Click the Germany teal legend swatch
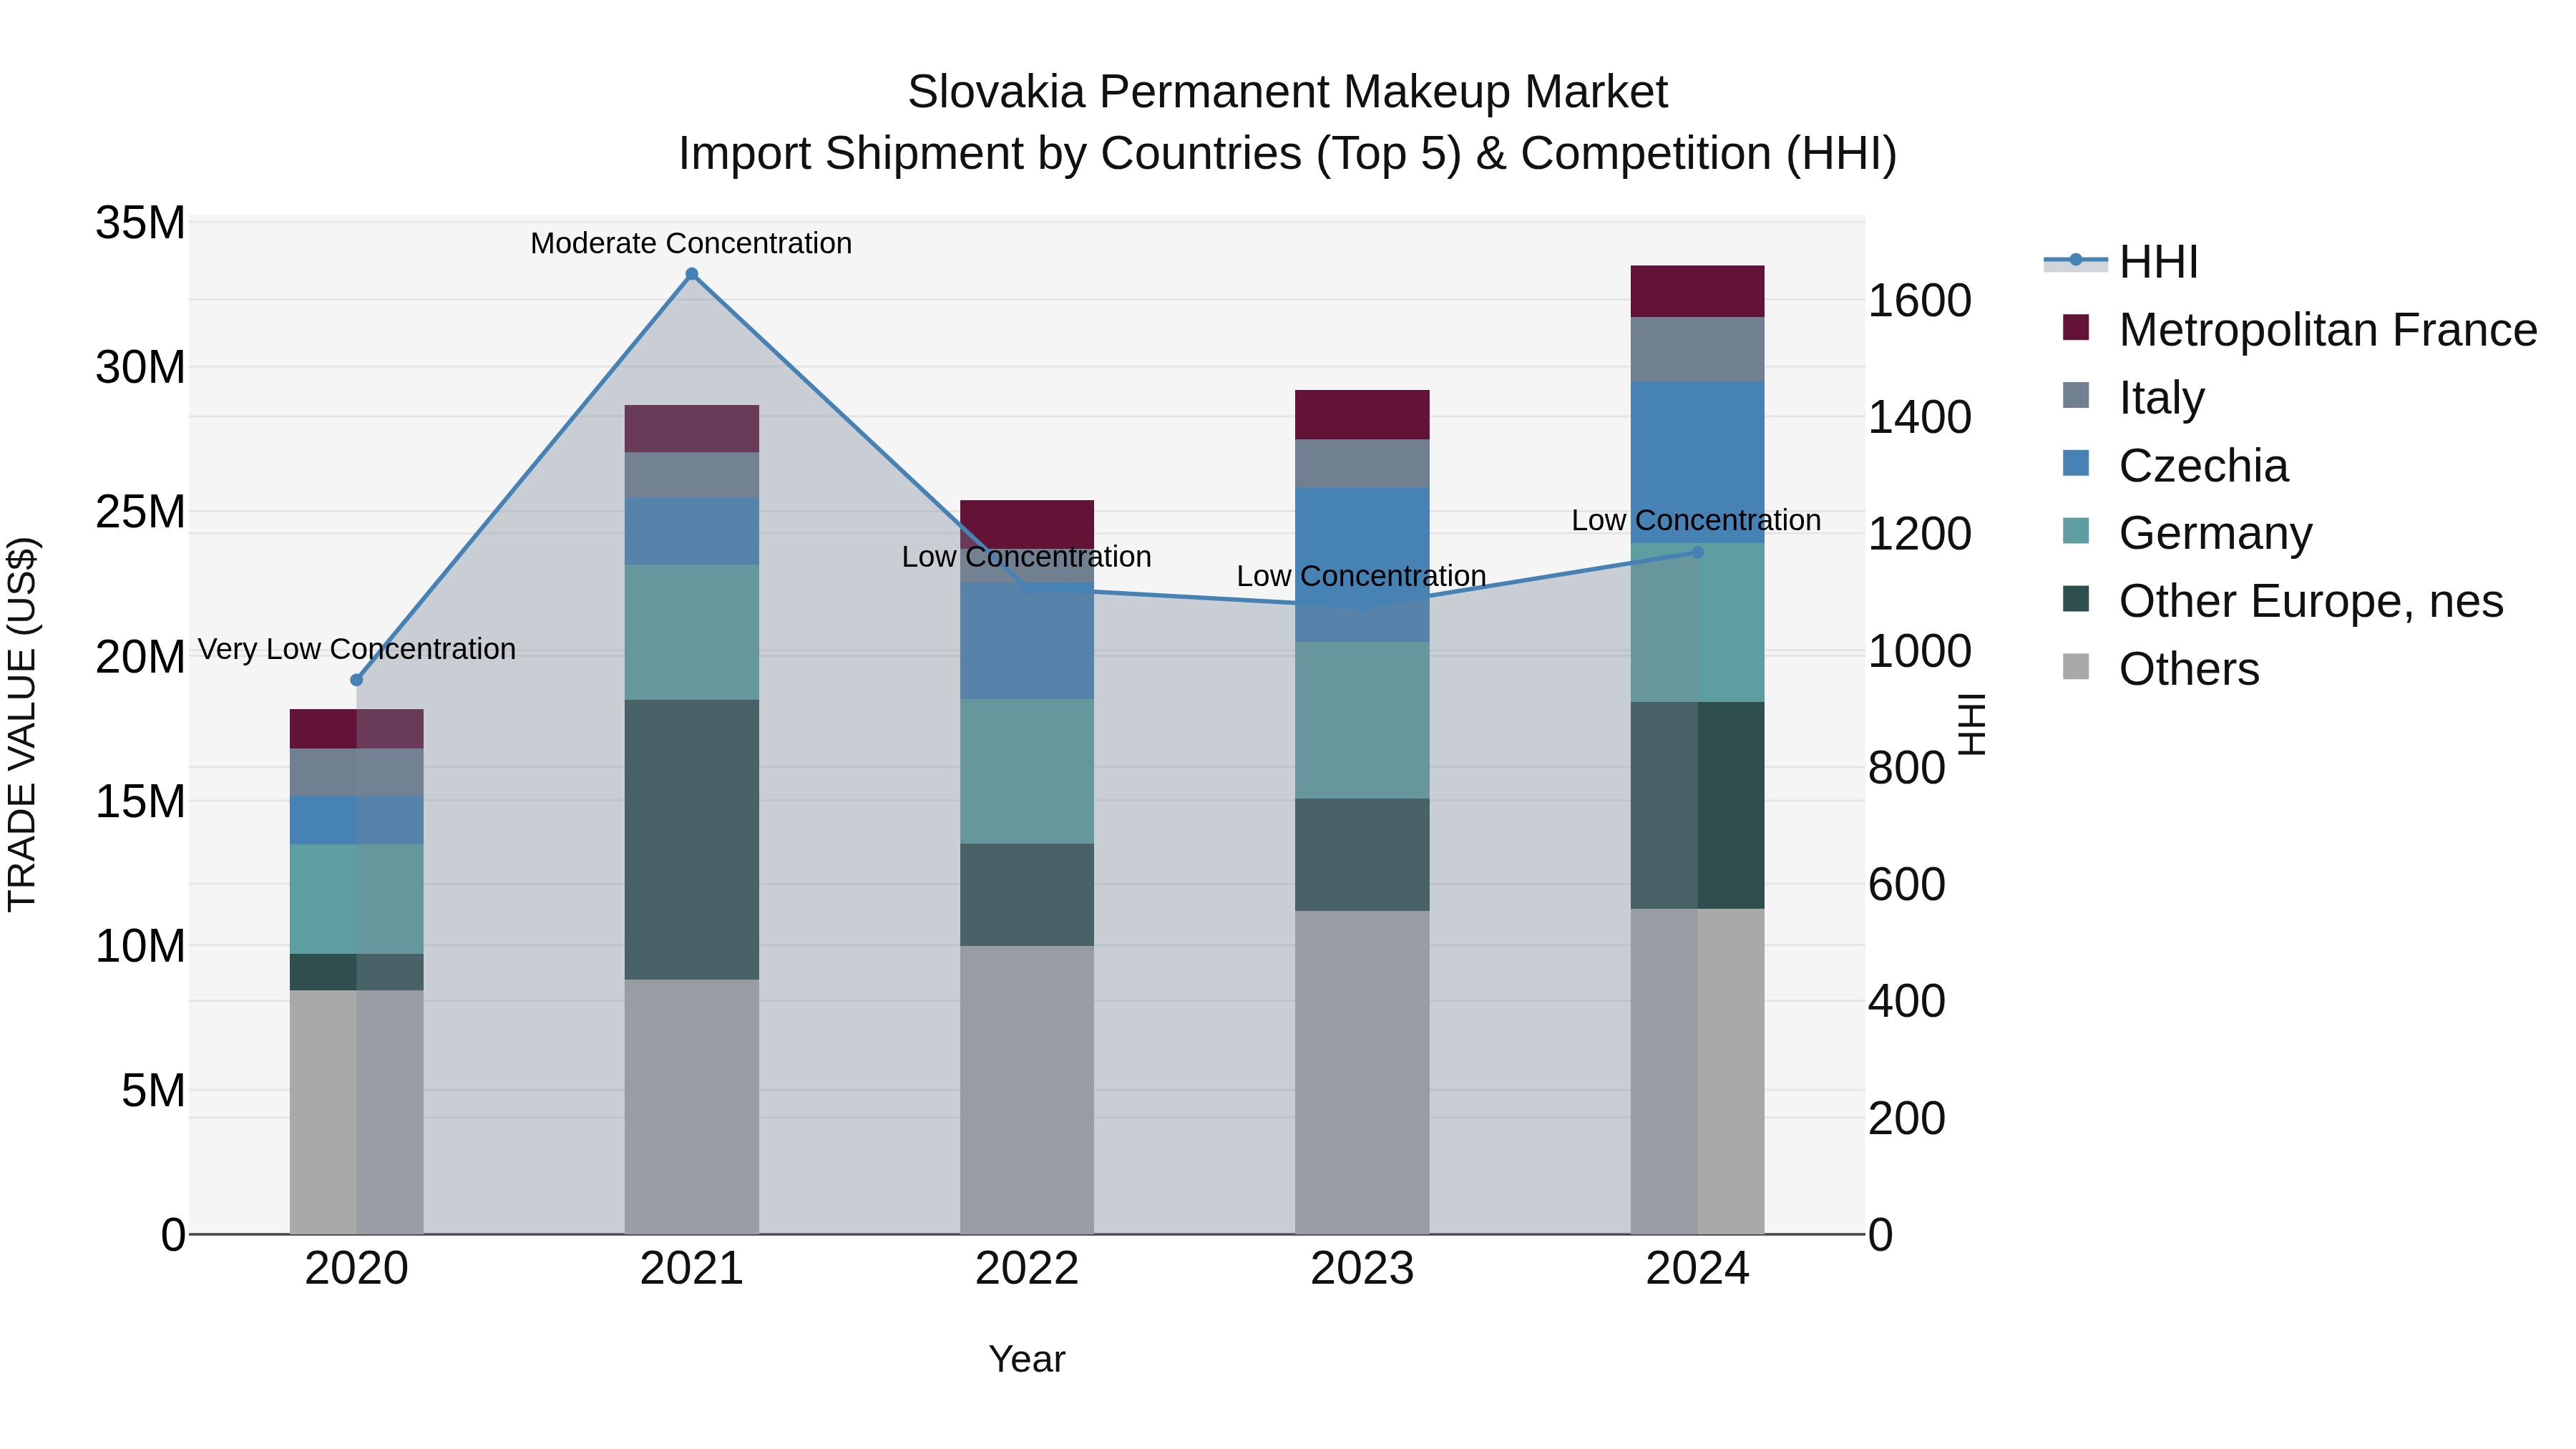 pyautogui.click(x=2076, y=530)
